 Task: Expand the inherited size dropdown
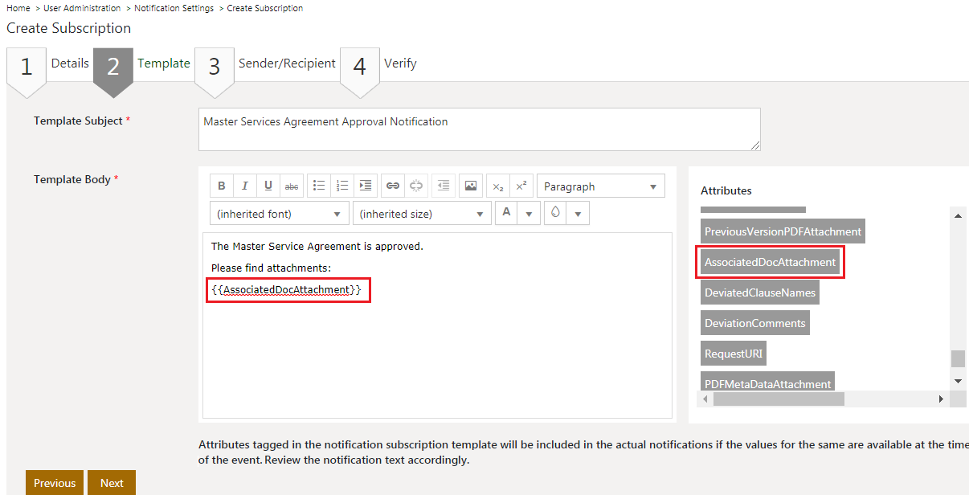click(x=422, y=214)
